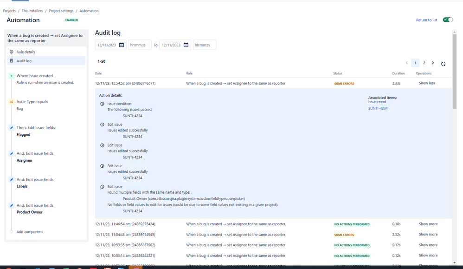Expand the 10:53:14 am entry with Show more
Image resolution: width=463 pixels, height=269 pixels.
[428, 256]
